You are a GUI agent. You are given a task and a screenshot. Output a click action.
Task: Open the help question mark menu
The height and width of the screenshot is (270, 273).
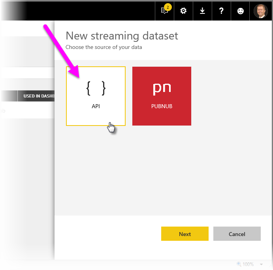[x=221, y=11]
